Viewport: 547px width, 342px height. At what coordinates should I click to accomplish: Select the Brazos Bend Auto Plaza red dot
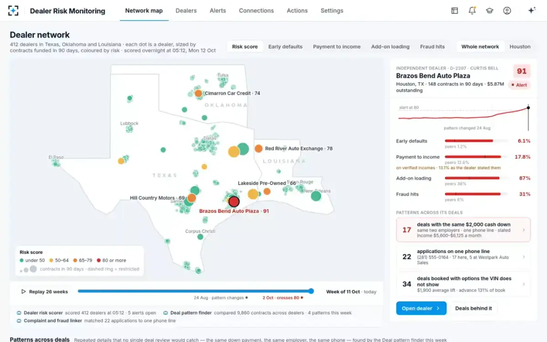234,202
